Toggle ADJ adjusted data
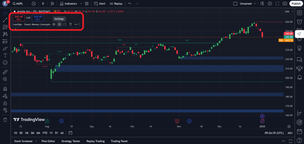Image resolution: width=304 pixels, height=144 pixels. (x=290, y=133)
